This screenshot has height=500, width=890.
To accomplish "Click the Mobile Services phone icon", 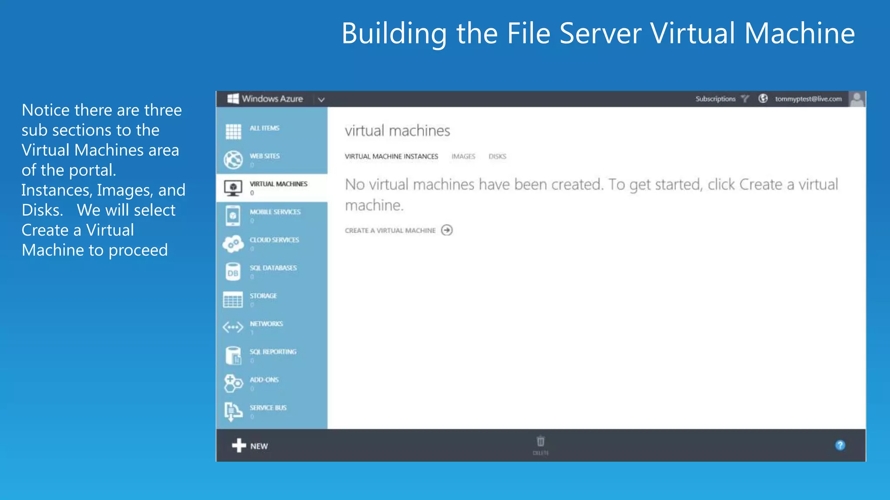I will click(233, 216).
